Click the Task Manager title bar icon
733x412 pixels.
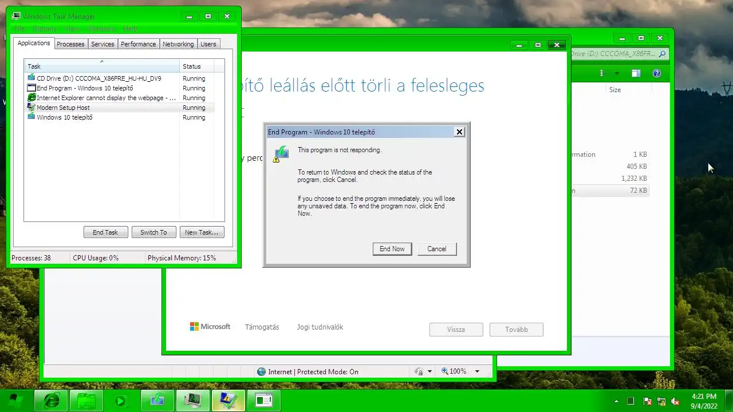(16, 16)
